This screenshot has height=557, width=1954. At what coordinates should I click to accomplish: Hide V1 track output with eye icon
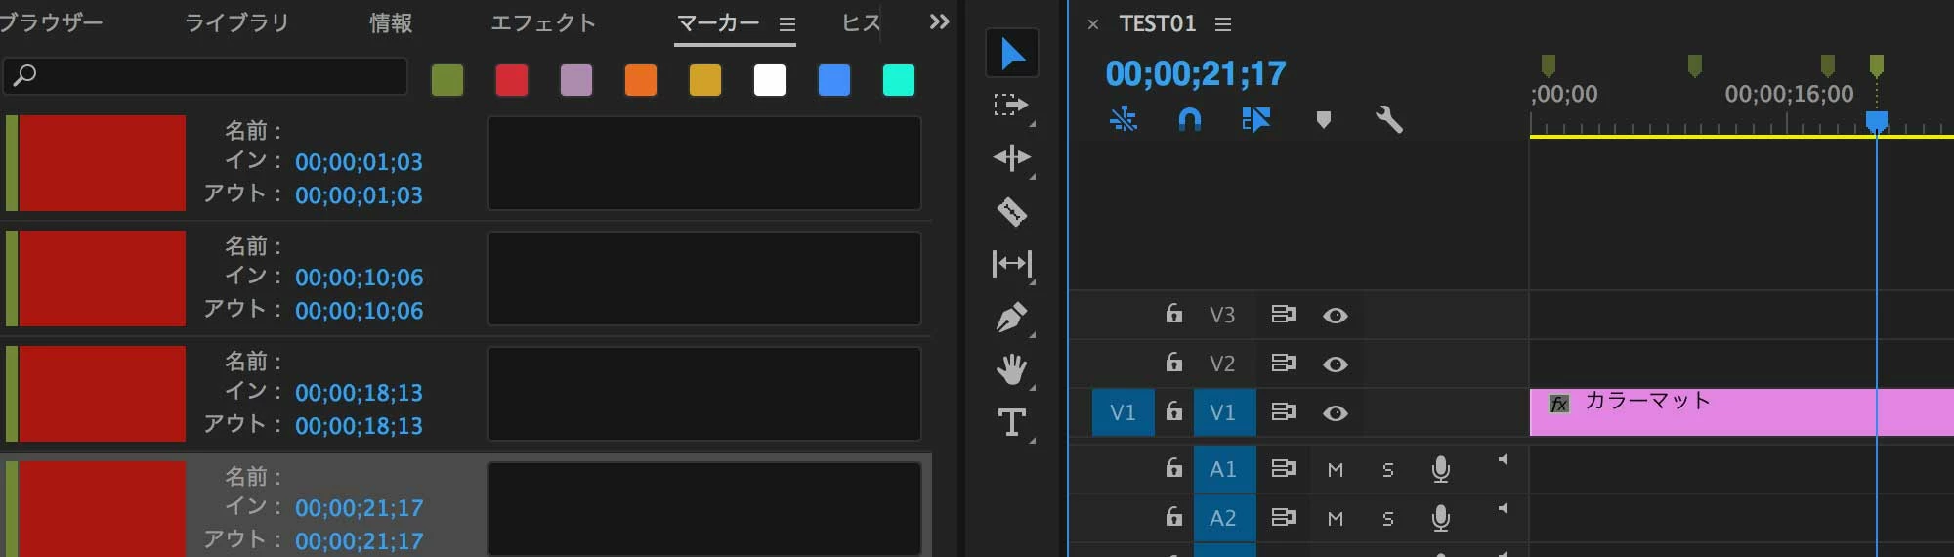click(1336, 413)
